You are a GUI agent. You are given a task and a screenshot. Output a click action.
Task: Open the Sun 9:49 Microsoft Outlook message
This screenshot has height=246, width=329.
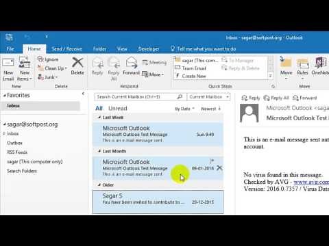[158, 134]
